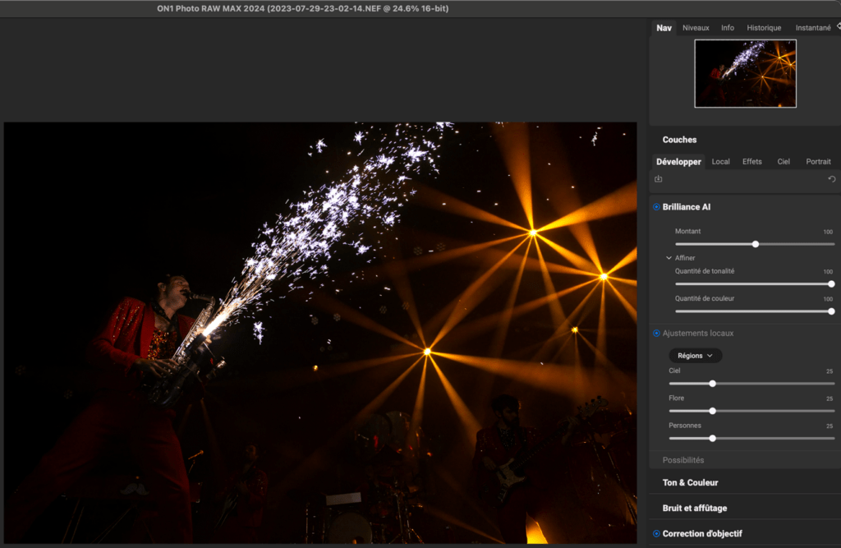Expand the Bruit et affûtage section
841x548 pixels.
(694, 508)
